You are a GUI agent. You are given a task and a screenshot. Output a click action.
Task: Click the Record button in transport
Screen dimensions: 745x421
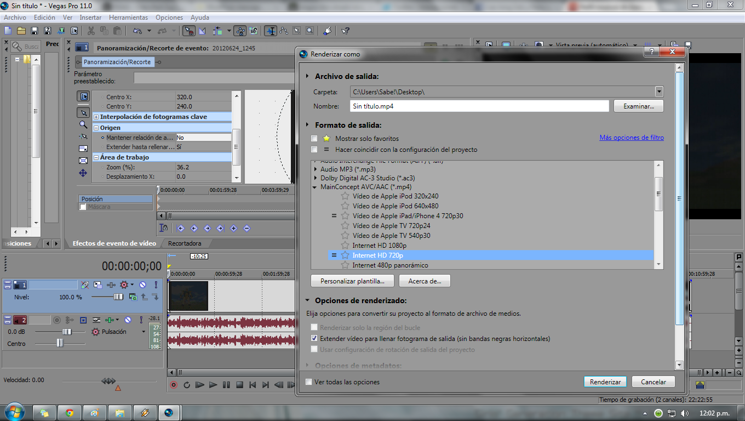[174, 385]
